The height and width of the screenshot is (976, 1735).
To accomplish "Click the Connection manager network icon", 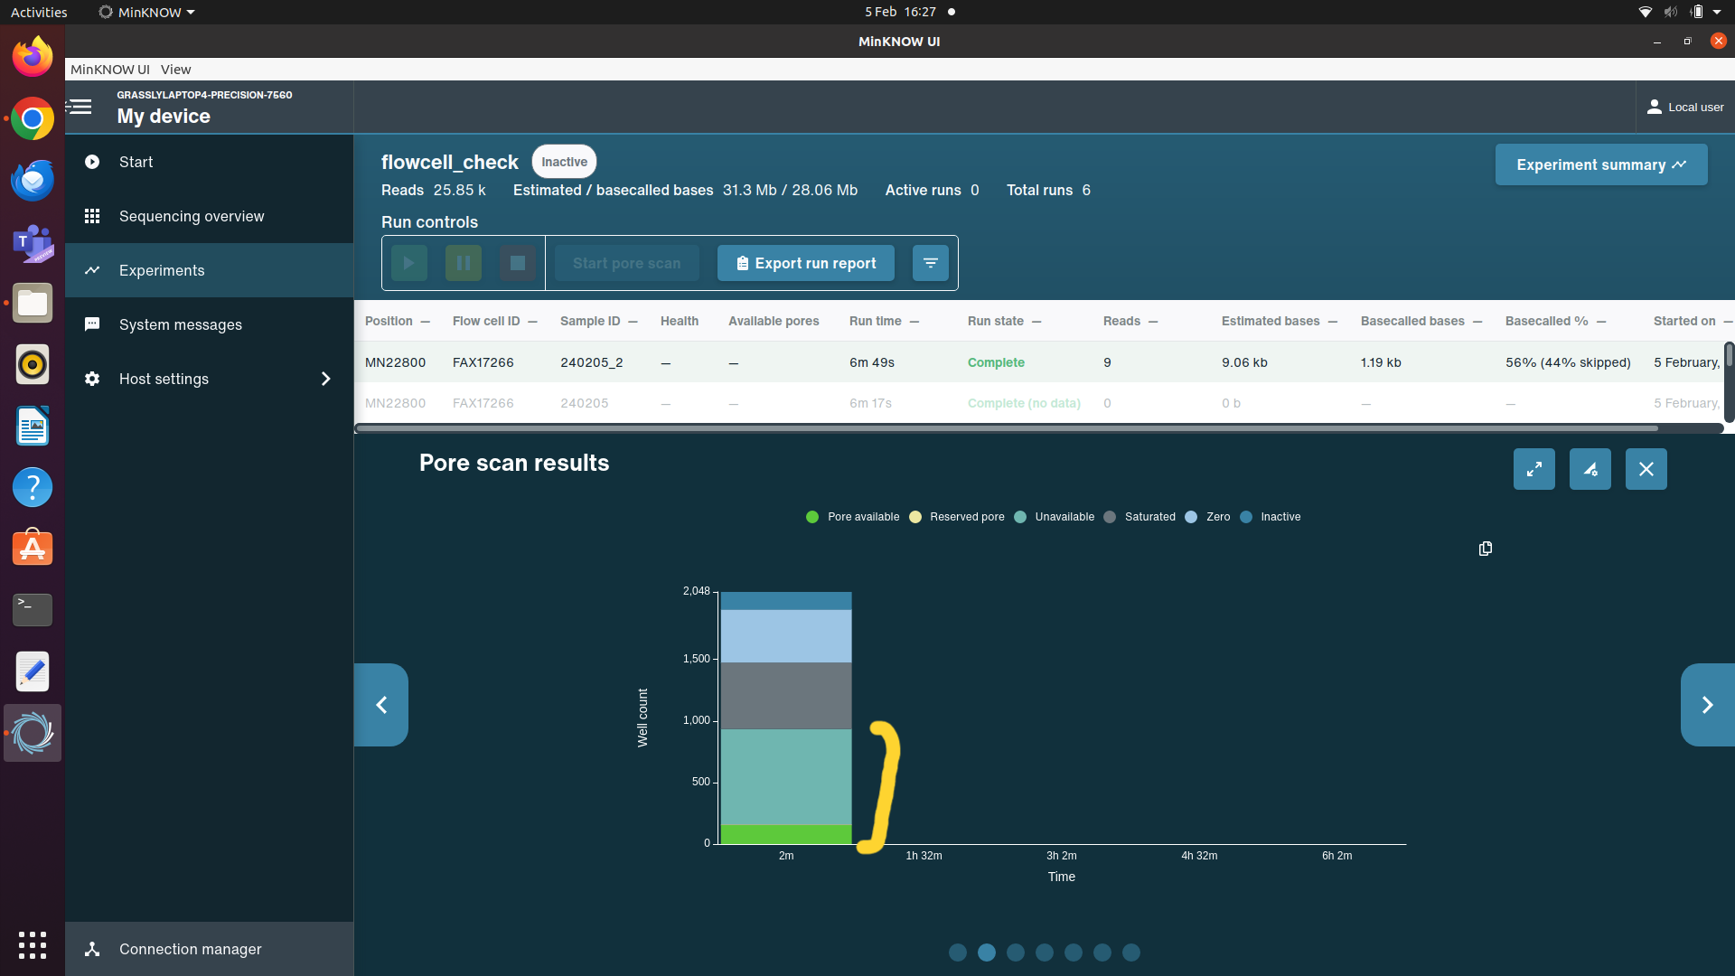I will coord(92,949).
